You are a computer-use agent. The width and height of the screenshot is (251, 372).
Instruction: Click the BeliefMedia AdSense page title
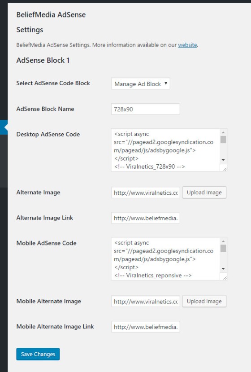click(51, 15)
